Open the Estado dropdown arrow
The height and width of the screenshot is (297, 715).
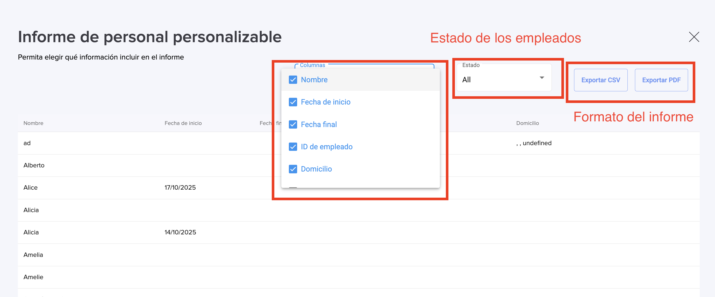click(x=541, y=78)
